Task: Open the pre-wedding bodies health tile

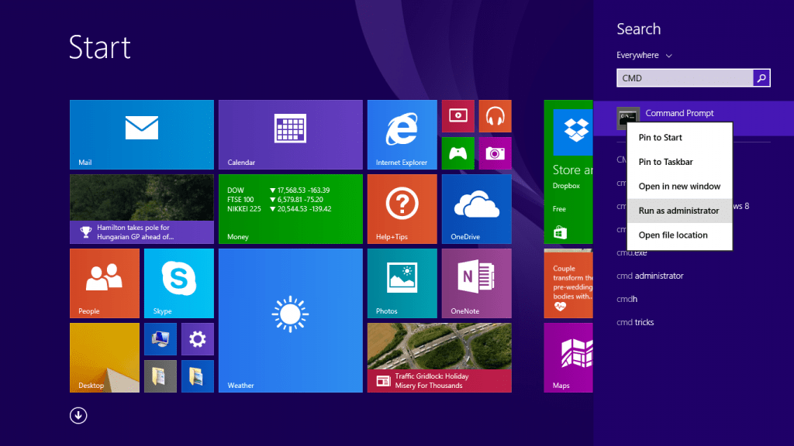Action: [568, 283]
